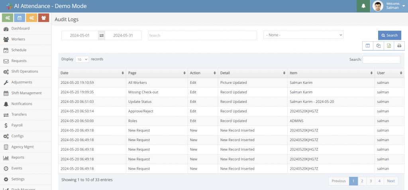Go to Shift Management in sidebar
The height and width of the screenshot is (190, 408).
26,93
